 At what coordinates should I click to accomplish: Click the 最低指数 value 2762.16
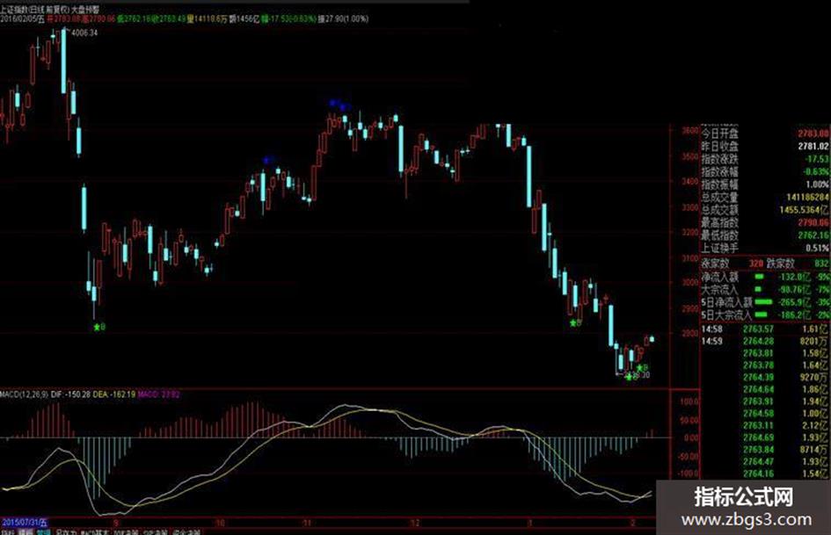pos(813,235)
